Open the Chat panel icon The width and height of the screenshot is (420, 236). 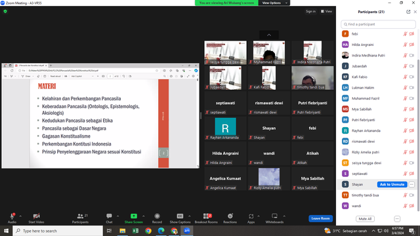click(x=109, y=216)
